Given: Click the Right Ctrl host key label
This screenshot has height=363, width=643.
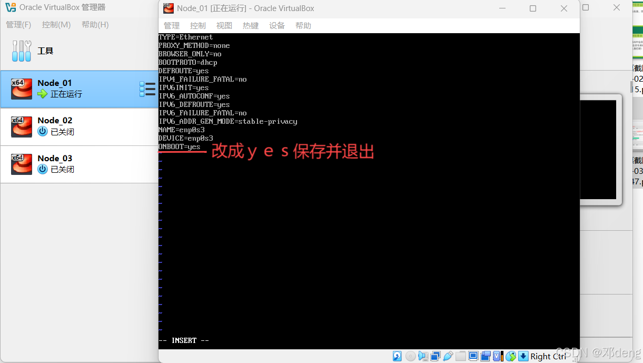Looking at the screenshot, I should (x=548, y=357).
